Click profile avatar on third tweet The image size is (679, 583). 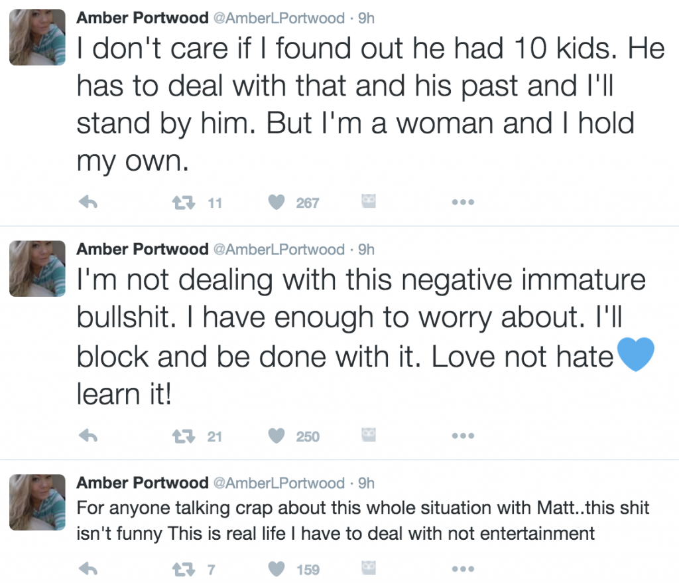tap(37, 501)
